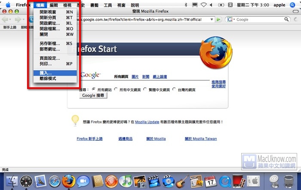Open the 圖片 link on the Google page
301x190 pixels.
tap(135, 77)
